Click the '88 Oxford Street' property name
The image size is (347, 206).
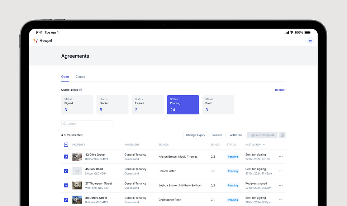click(x=96, y=198)
